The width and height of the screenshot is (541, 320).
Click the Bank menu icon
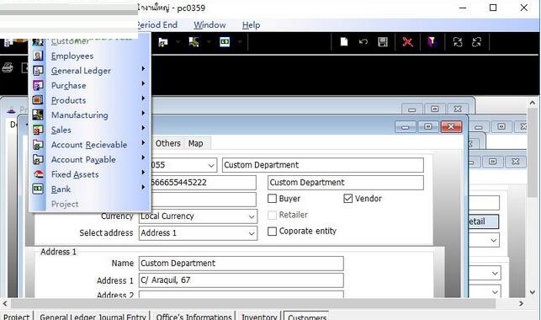click(x=38, y=189)
